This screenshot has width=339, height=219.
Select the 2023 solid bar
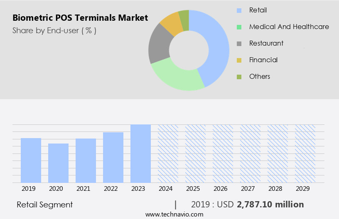tap(140, 153)
